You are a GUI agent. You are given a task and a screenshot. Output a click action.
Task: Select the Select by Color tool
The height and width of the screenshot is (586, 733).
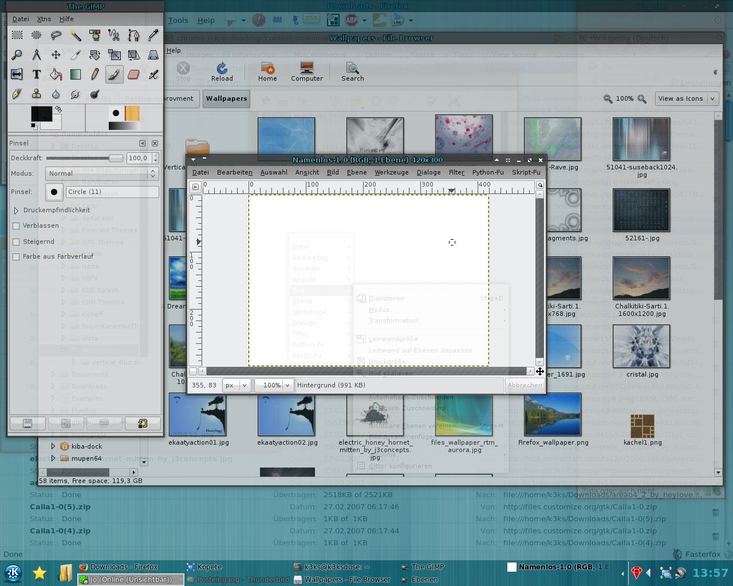(95, 35)
